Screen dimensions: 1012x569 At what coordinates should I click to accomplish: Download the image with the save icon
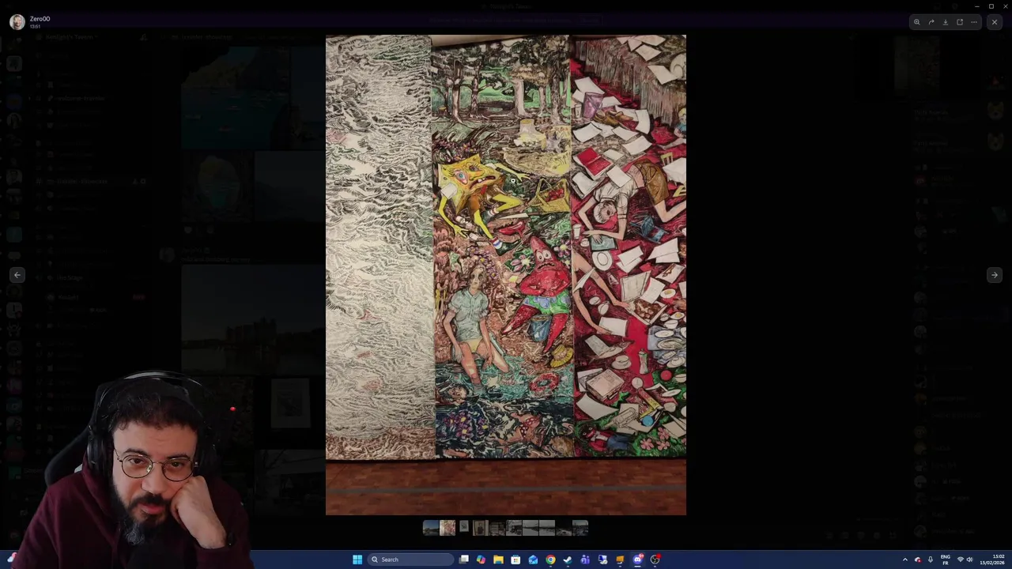(945, 22)
